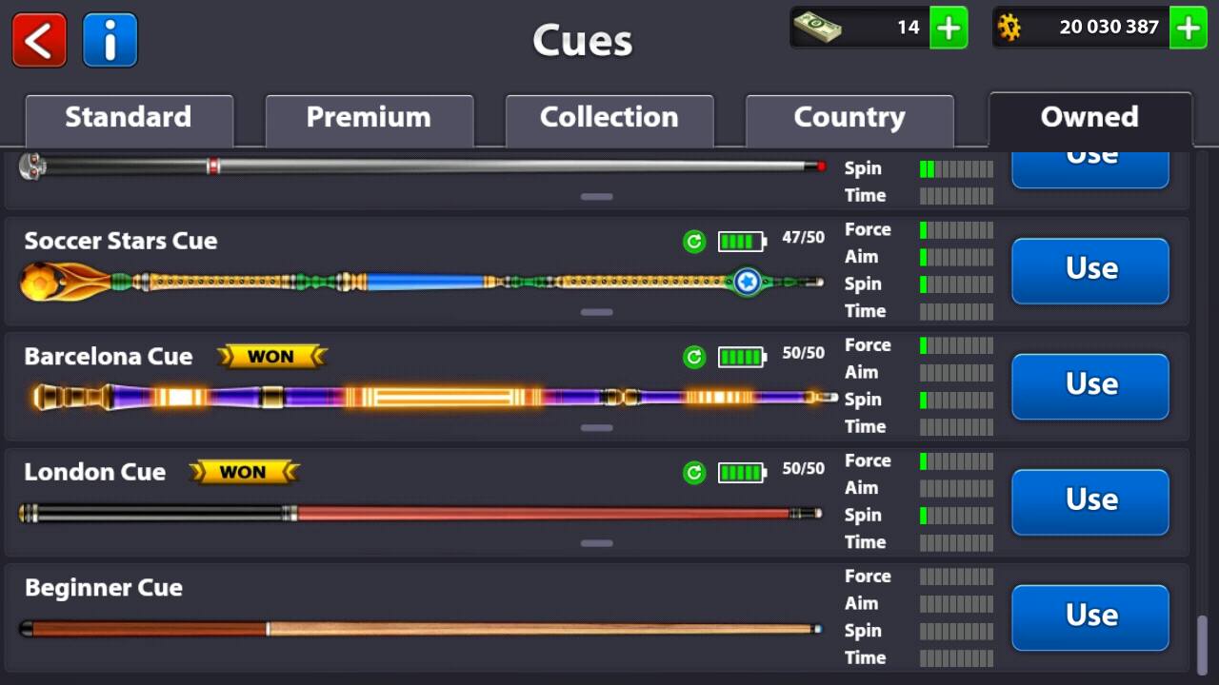Tap the Soccer Stars Cue Force bar

point(956,230)
